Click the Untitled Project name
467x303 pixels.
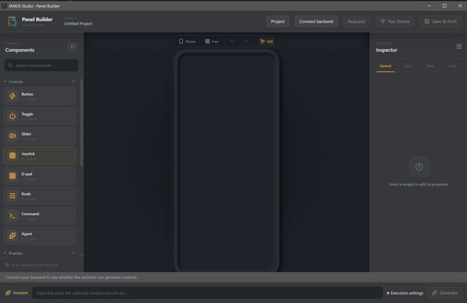pos(78,24)
